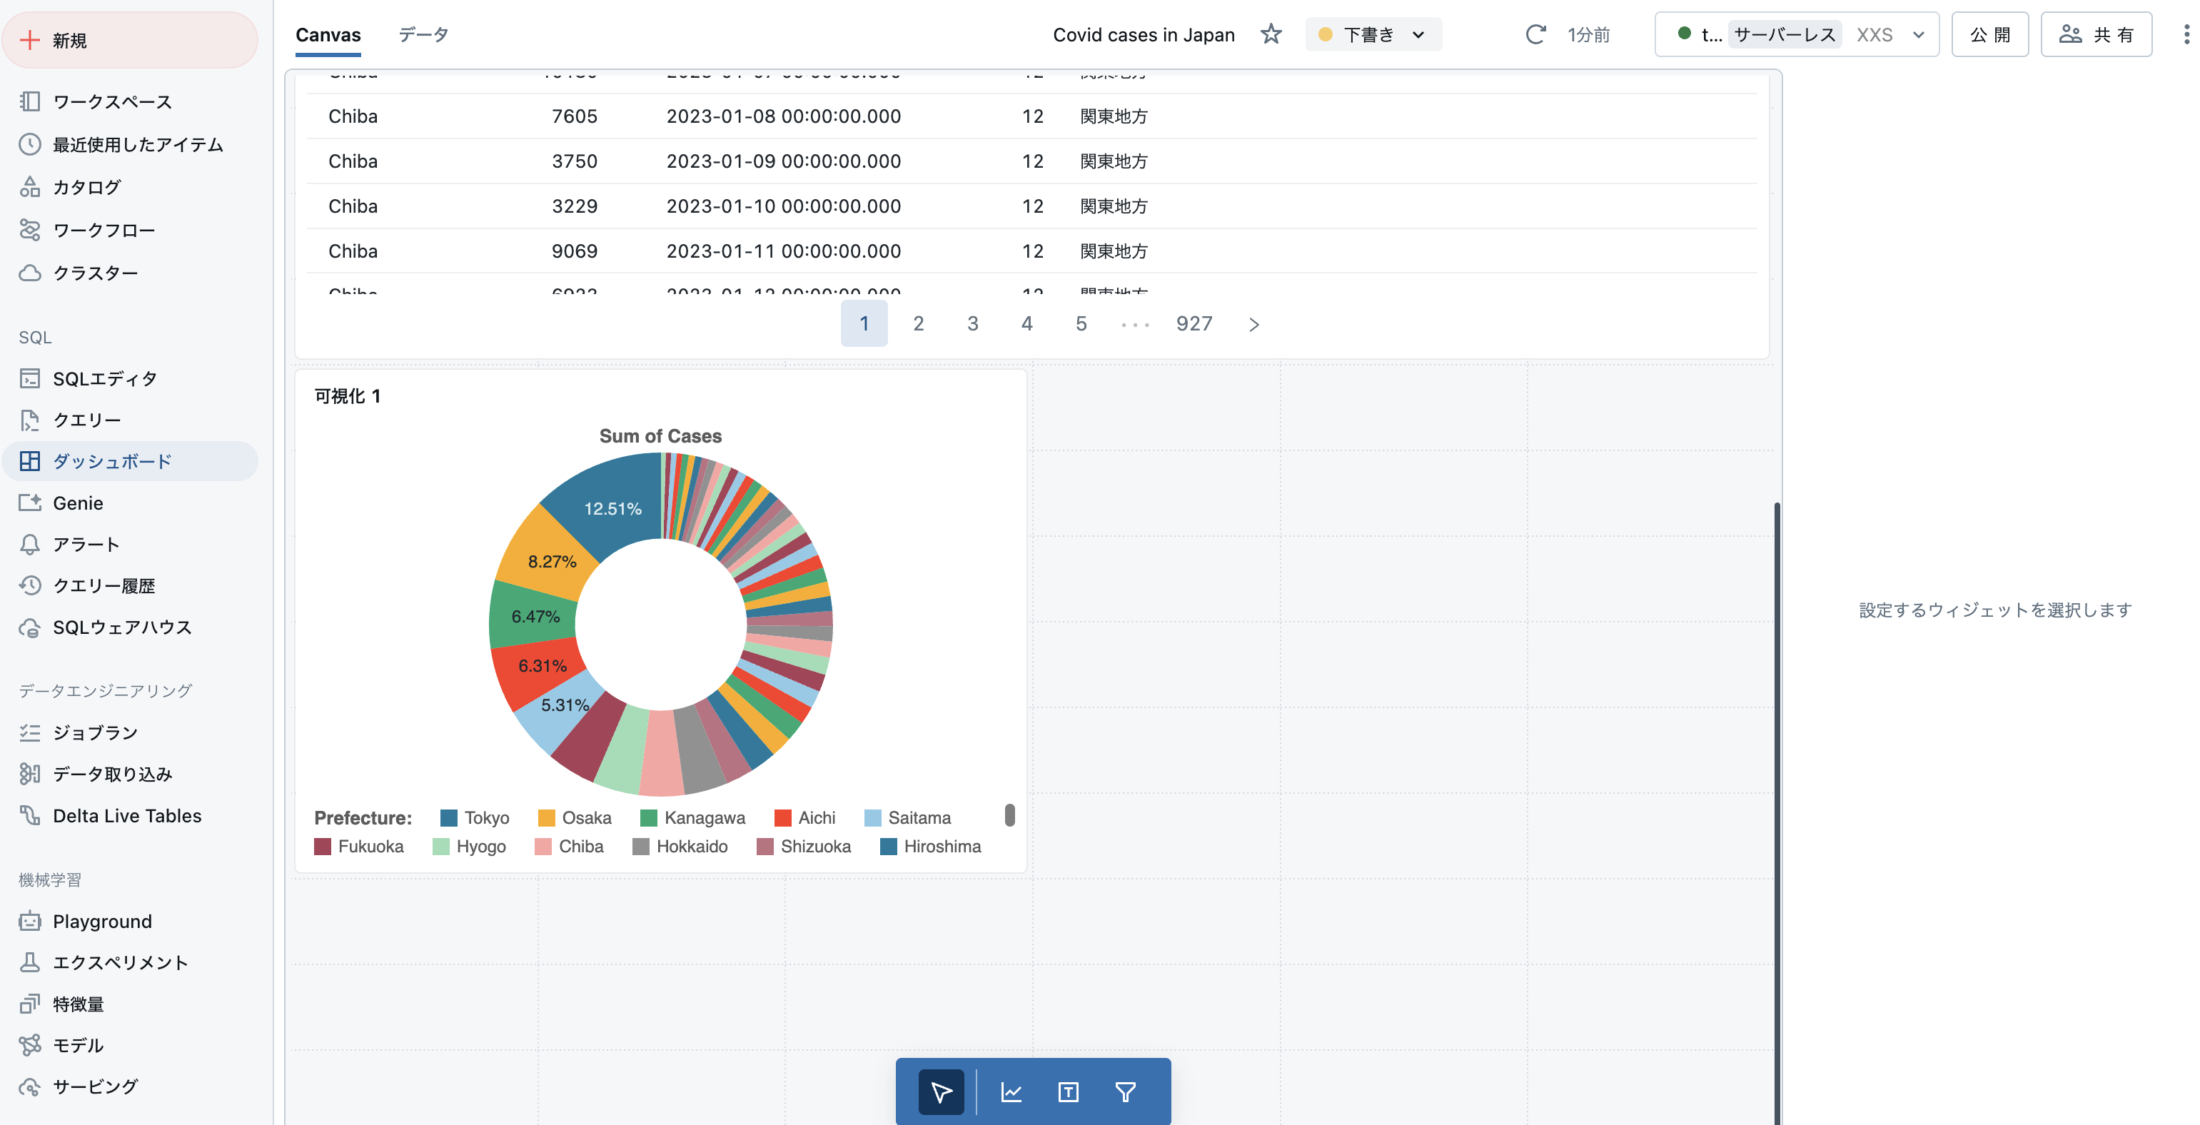Switch to the データ tab

pyautogui.click(x=423, y=34)
